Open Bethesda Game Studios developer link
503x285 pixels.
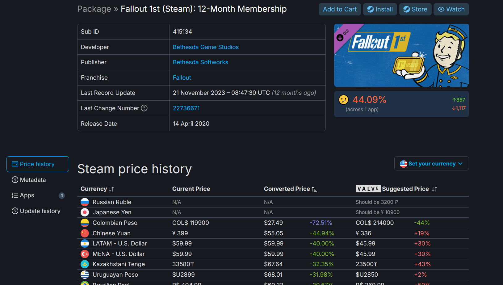(x=206, y=47)
